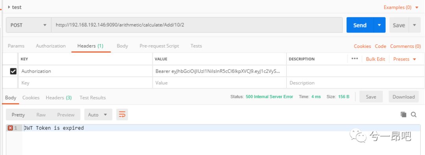Open the request Cookies link

coord(362,46)
